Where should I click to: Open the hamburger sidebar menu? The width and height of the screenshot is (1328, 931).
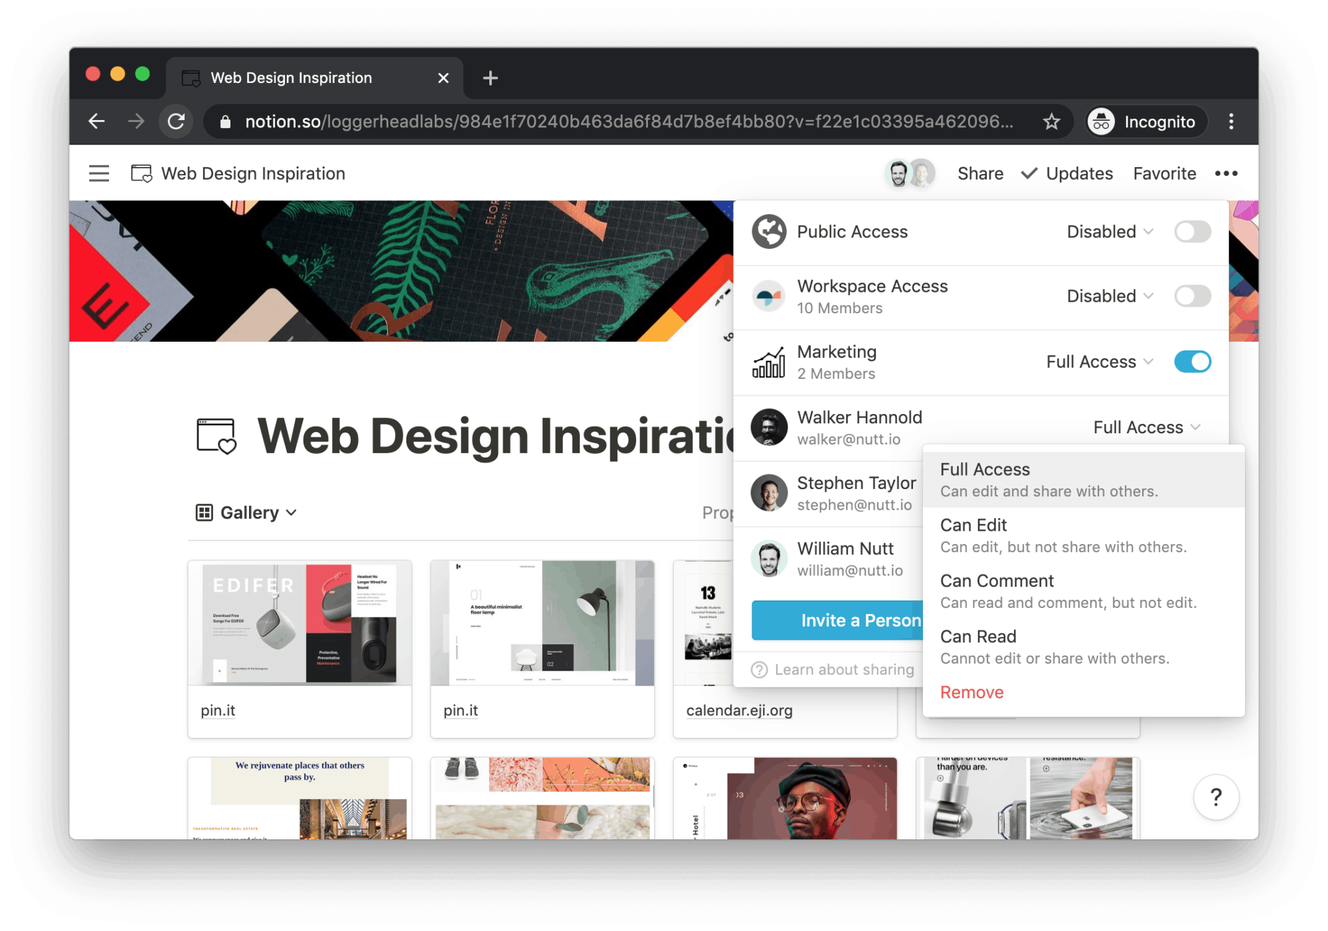coord(99,173)
